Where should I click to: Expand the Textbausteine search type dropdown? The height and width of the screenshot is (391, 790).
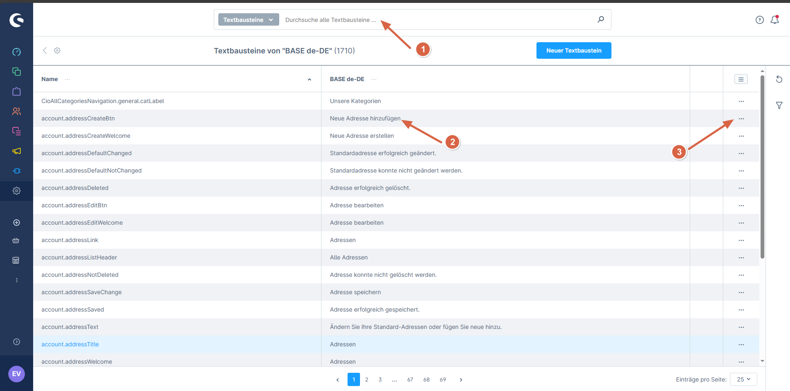pos(248,20)
